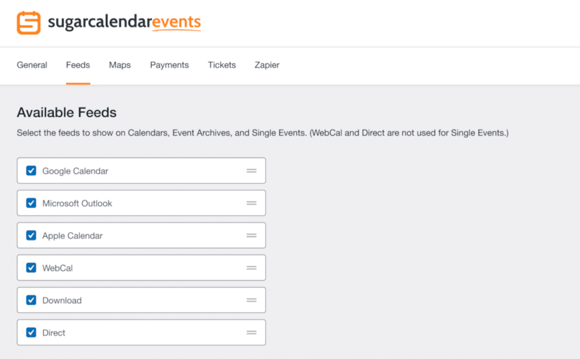
Task: Click drag handle icon on Google Calendar row
Action: pos(251,171)
